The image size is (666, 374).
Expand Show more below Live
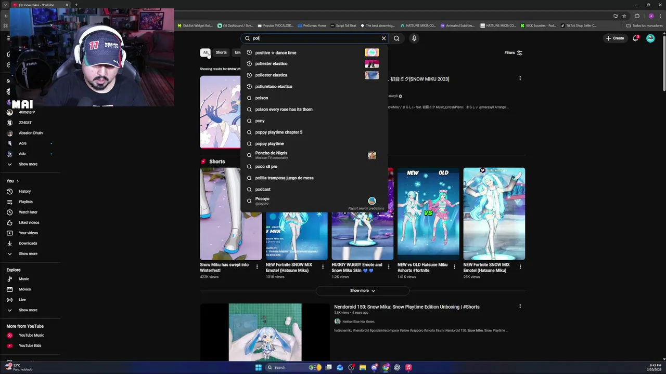pos(30,310)
